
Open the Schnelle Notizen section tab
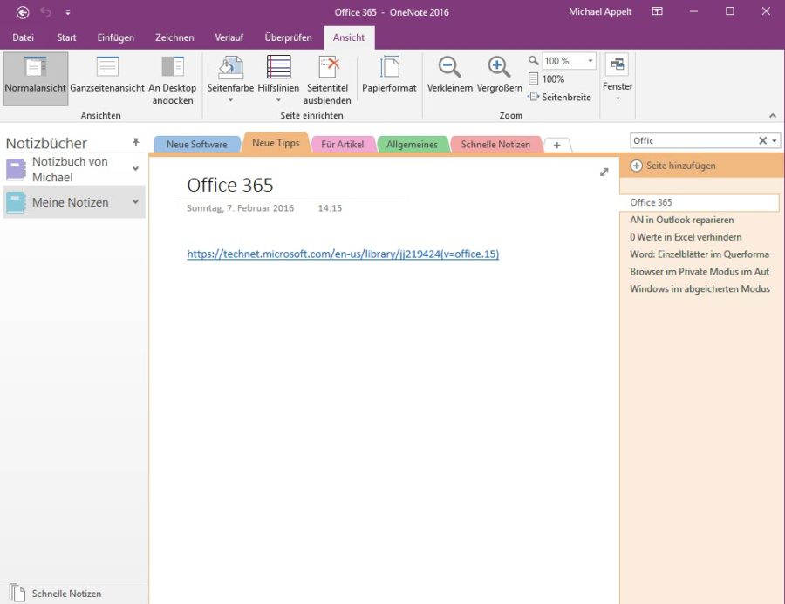pos(495,144)
